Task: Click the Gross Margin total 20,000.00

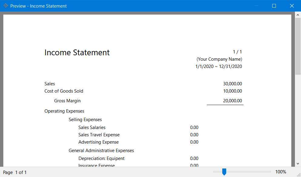Action: (x=232, y=101)
